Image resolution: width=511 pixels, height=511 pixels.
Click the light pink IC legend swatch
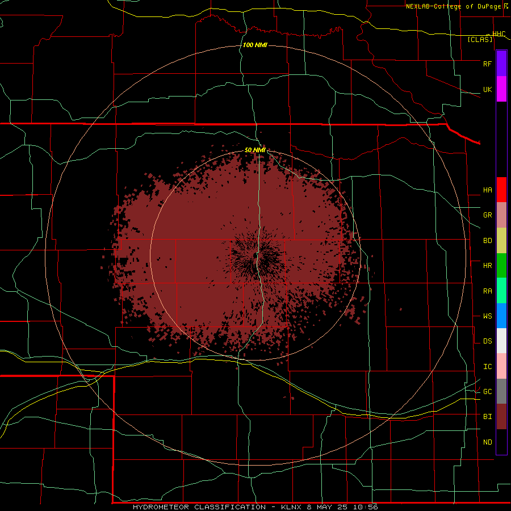pos(501,366)
